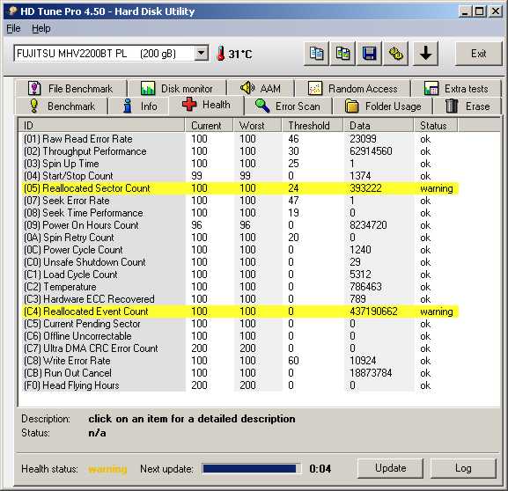
Task: Select the Run Out Cancel row
Action: 240,373
